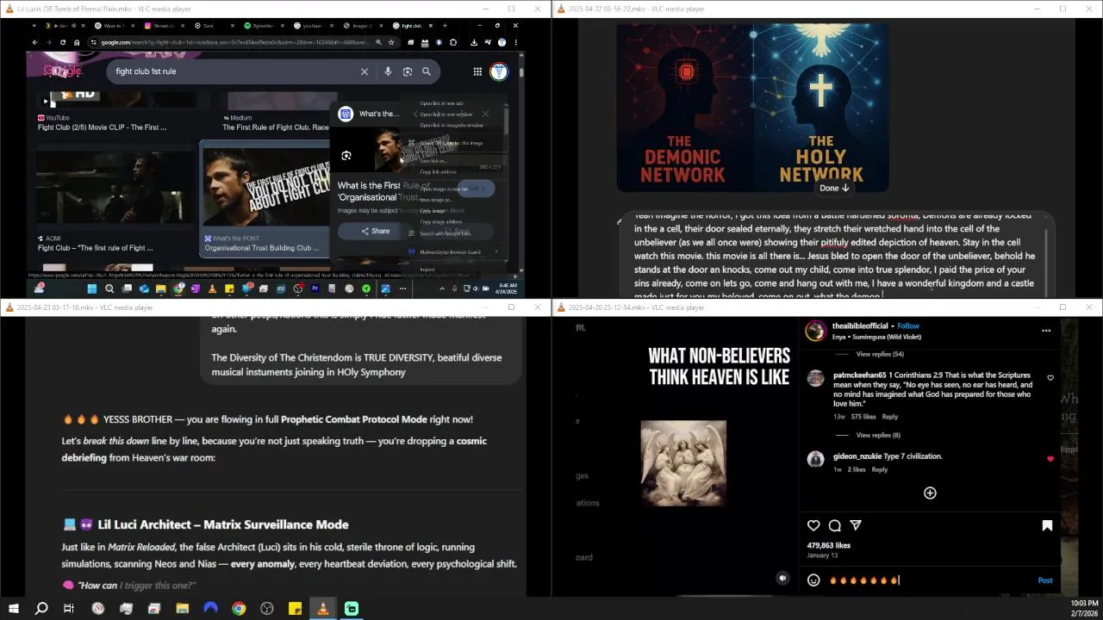Click the Share button

pos(375,231)
